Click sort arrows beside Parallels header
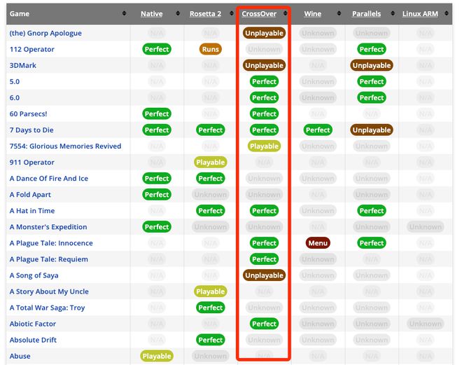462x365 pixels. click(393, 13)
